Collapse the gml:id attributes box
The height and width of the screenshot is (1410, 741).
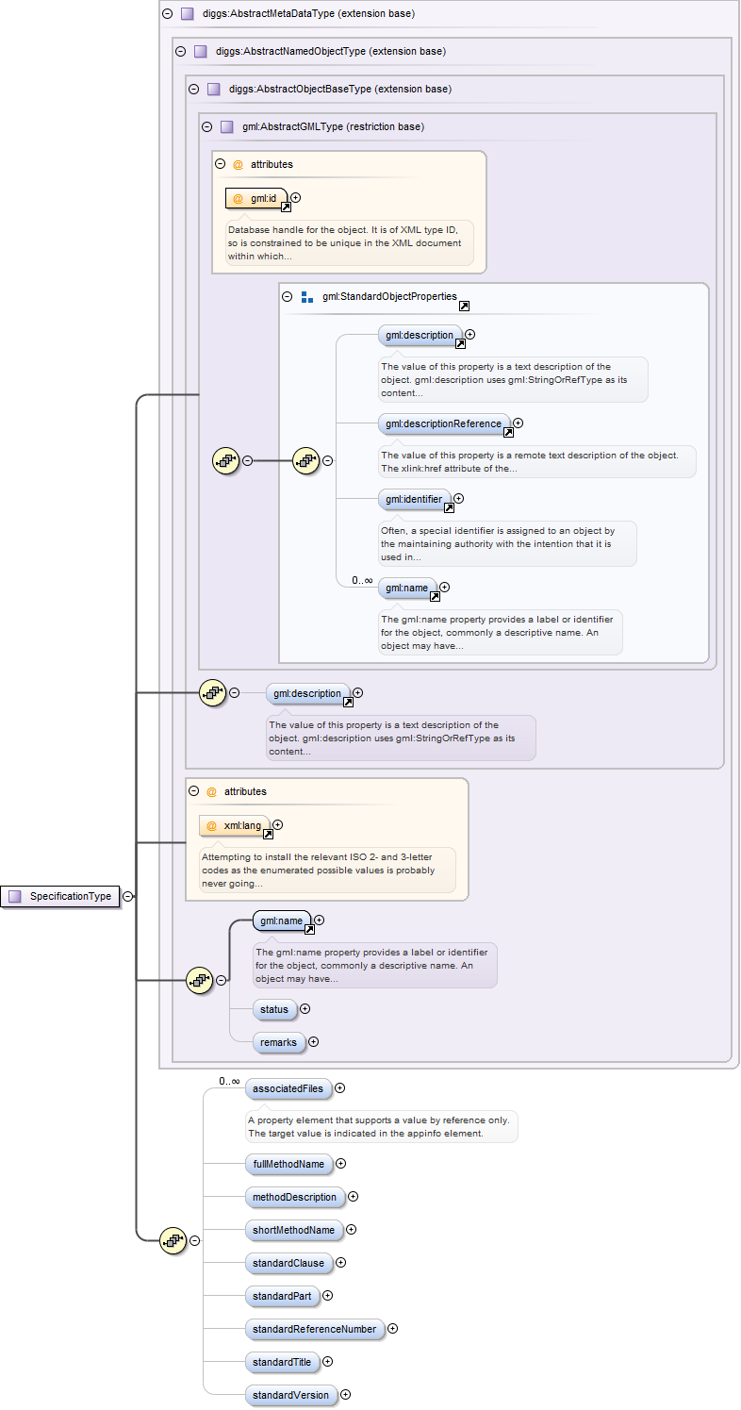220,164
